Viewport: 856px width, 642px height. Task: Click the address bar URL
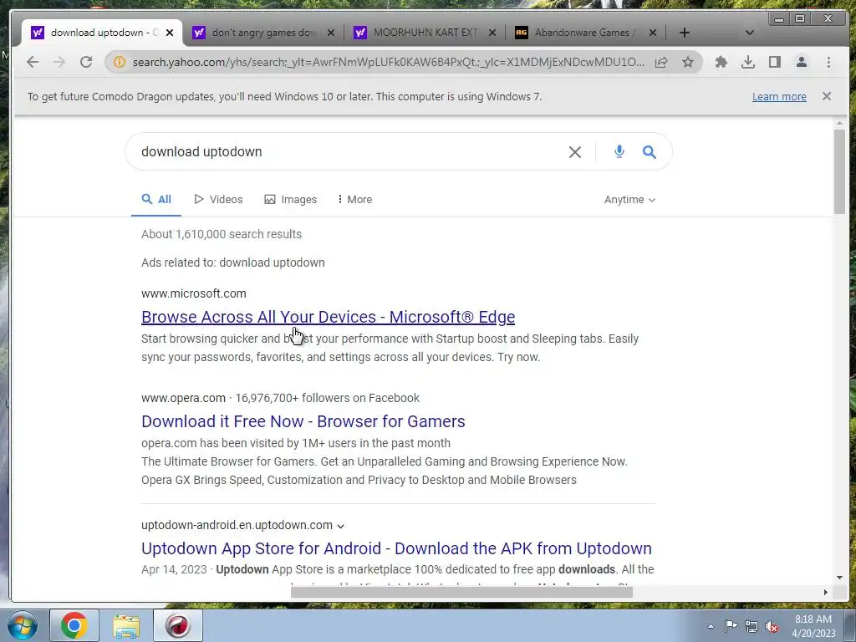pyautogui.click(x=388, y=62)
